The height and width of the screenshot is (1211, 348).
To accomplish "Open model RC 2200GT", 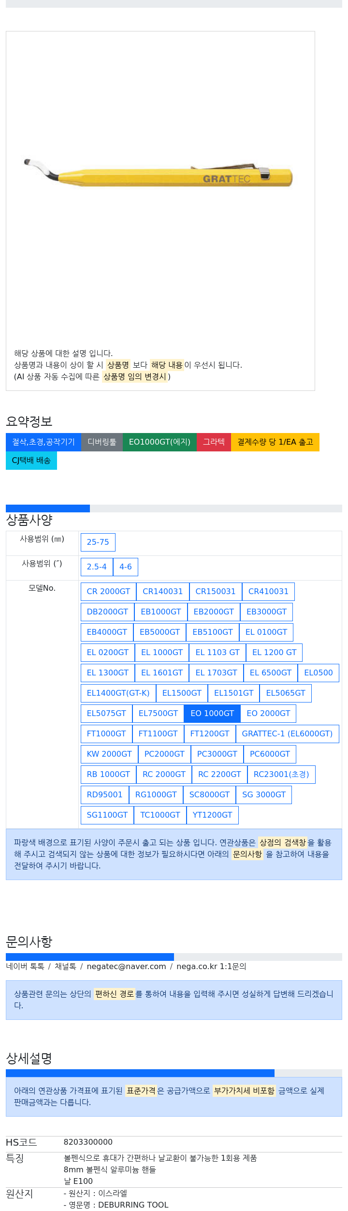I will click(x=219, y=775).
